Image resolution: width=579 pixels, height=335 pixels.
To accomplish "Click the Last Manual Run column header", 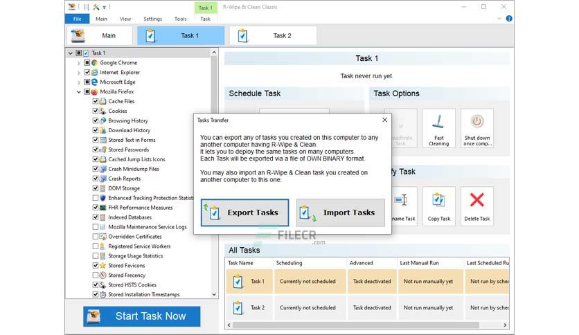I will (431, 263).
